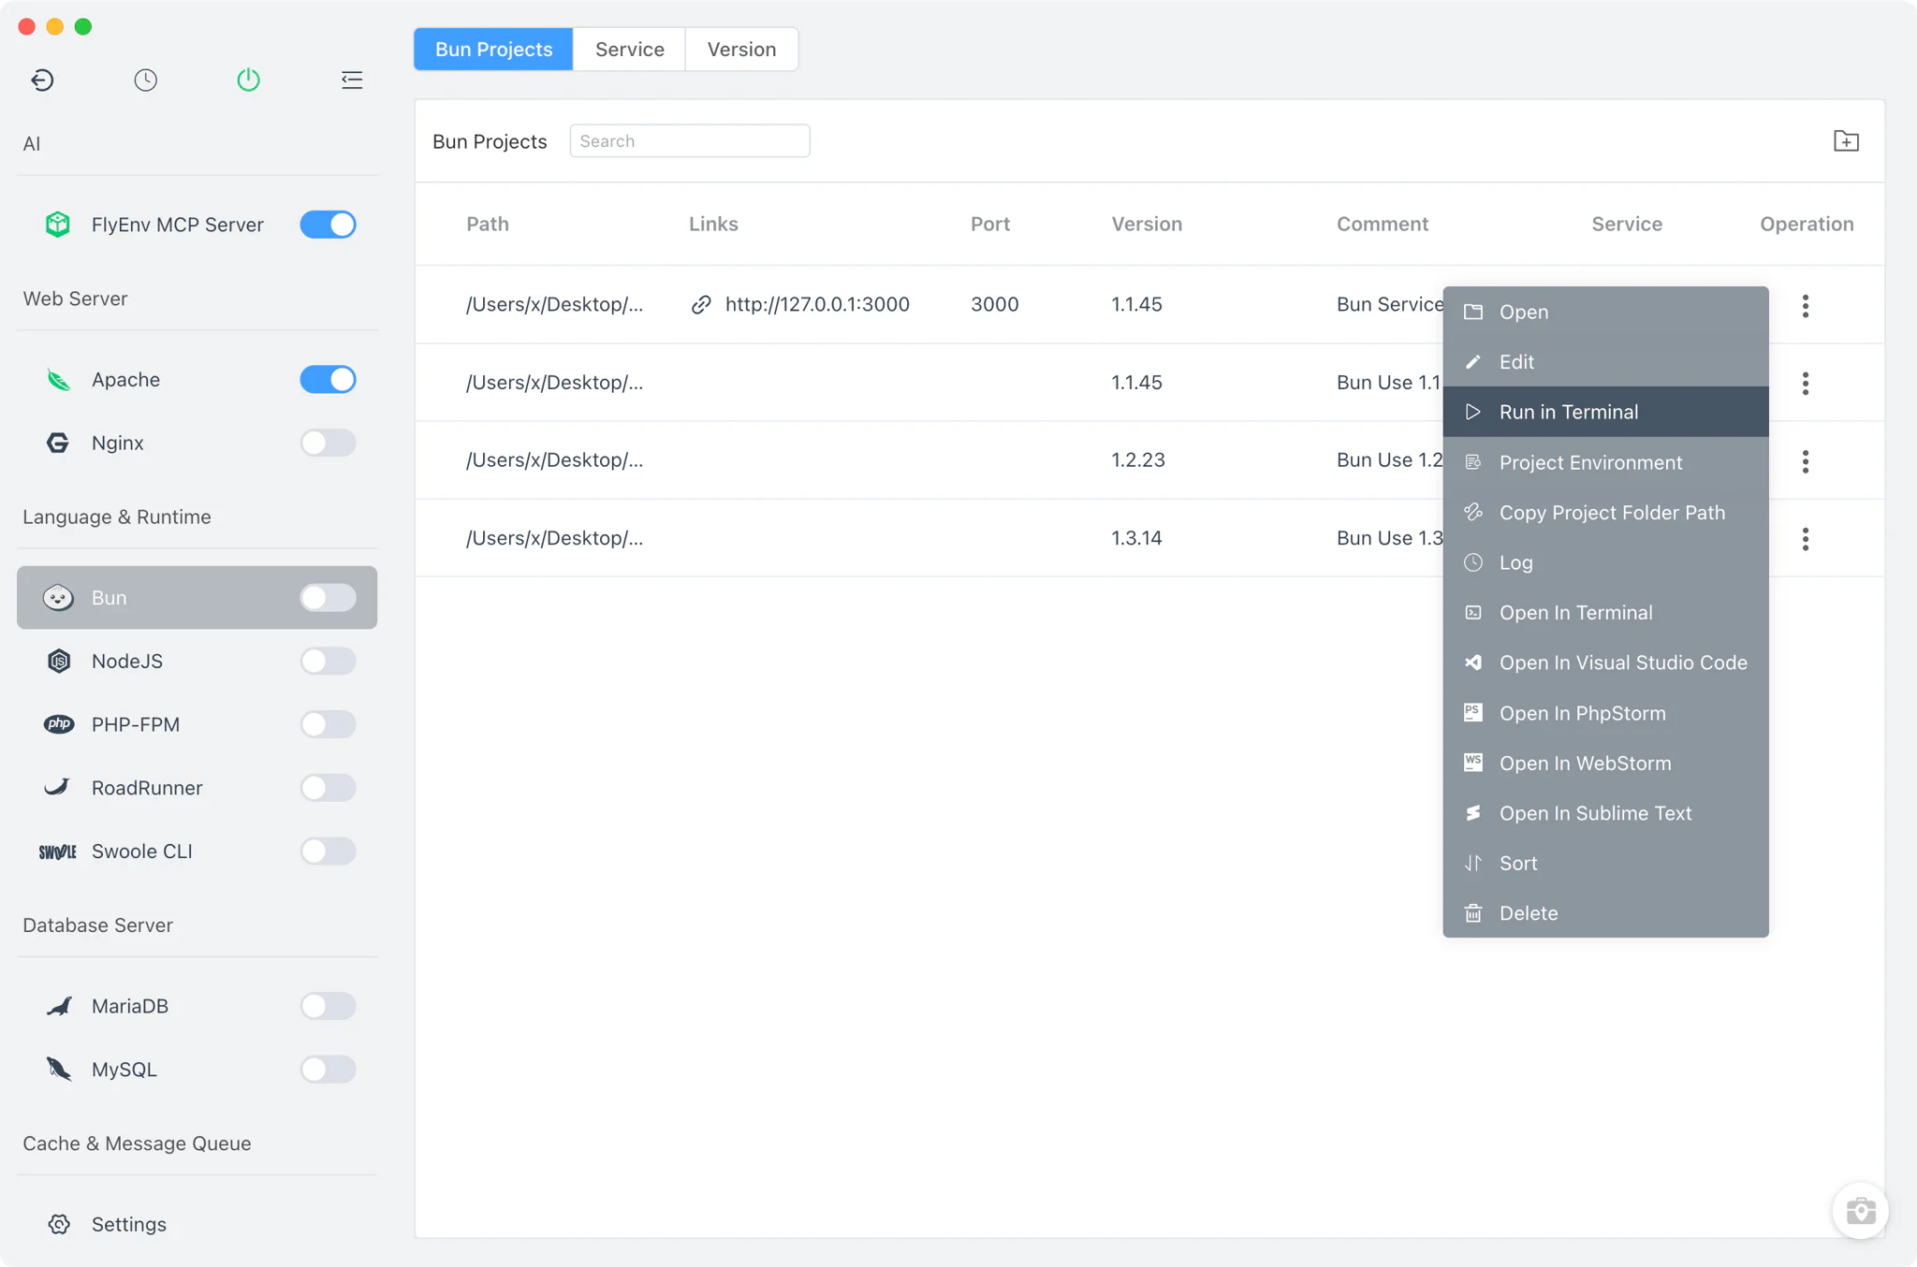Enable the PHP-FPM switch
The image size is (1917, 1267).
(x=328, y=724)
